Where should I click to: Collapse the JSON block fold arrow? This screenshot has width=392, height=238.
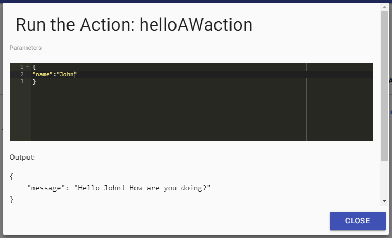coord(28,67)
